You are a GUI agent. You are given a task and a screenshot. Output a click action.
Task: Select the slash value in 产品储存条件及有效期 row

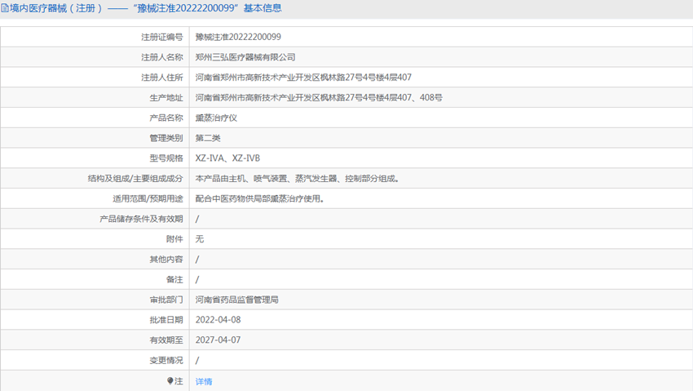(x=197, y=219)
